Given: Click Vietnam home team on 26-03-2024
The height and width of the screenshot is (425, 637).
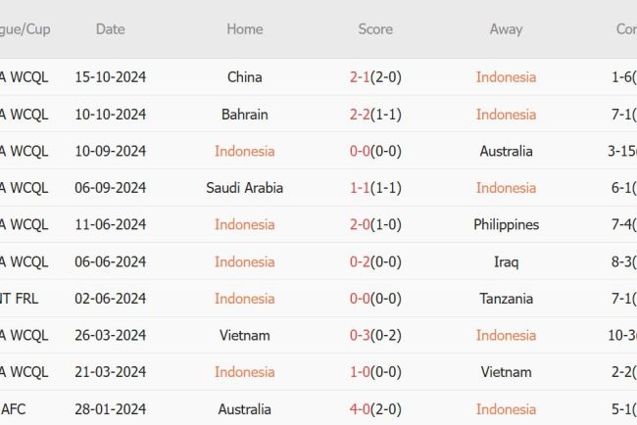Looking at the screenshot, I should pos(244,336).
